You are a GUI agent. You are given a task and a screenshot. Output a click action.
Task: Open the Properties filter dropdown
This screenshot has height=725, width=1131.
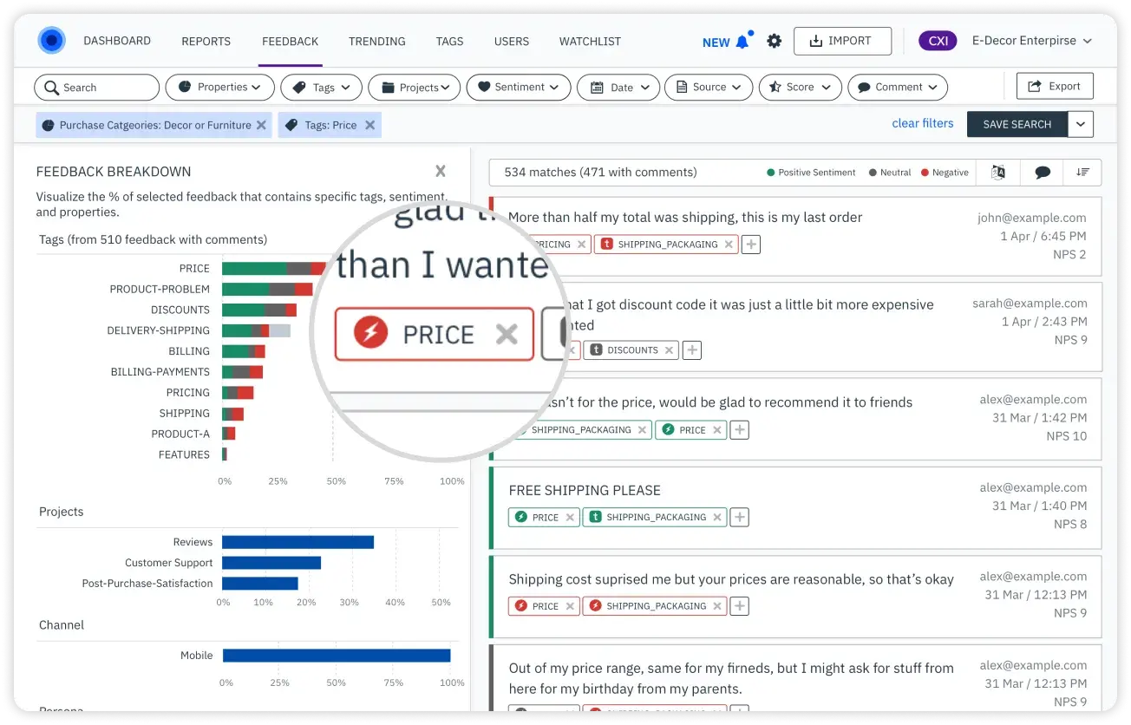[x=220, y=88]
